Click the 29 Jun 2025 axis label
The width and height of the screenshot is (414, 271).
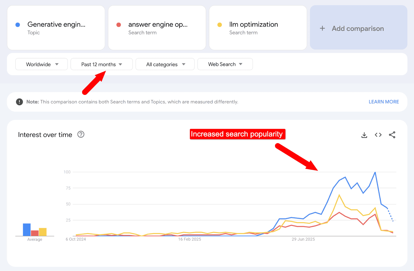tap(303, 239)
